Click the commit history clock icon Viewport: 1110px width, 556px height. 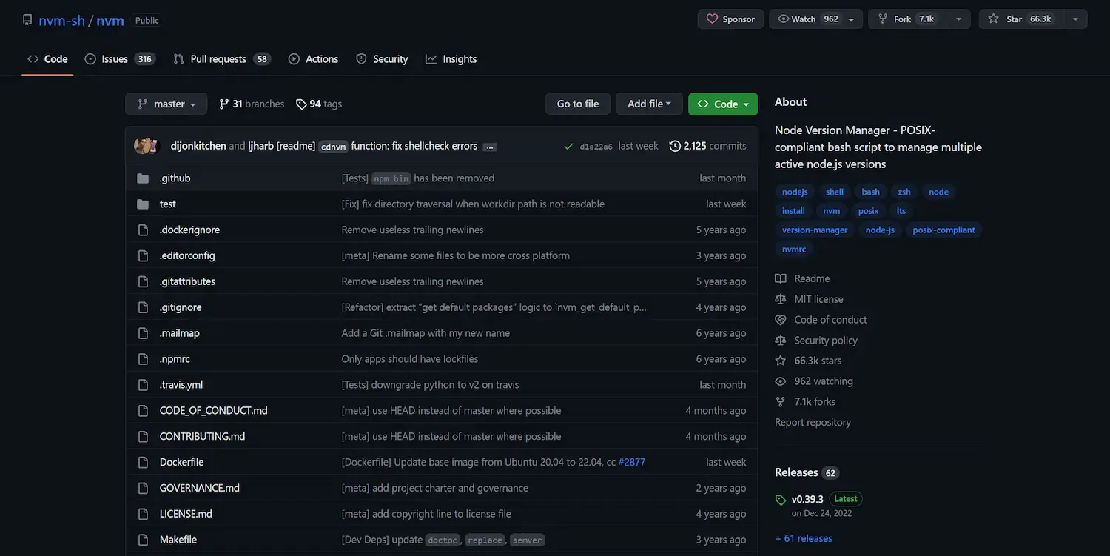675,146
